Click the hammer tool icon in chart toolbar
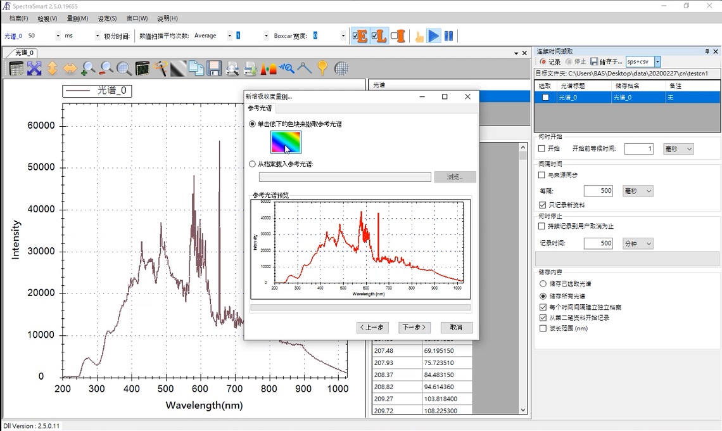This screenshot has width=722, height=431. pyautogui.click(x=160, y=68)
